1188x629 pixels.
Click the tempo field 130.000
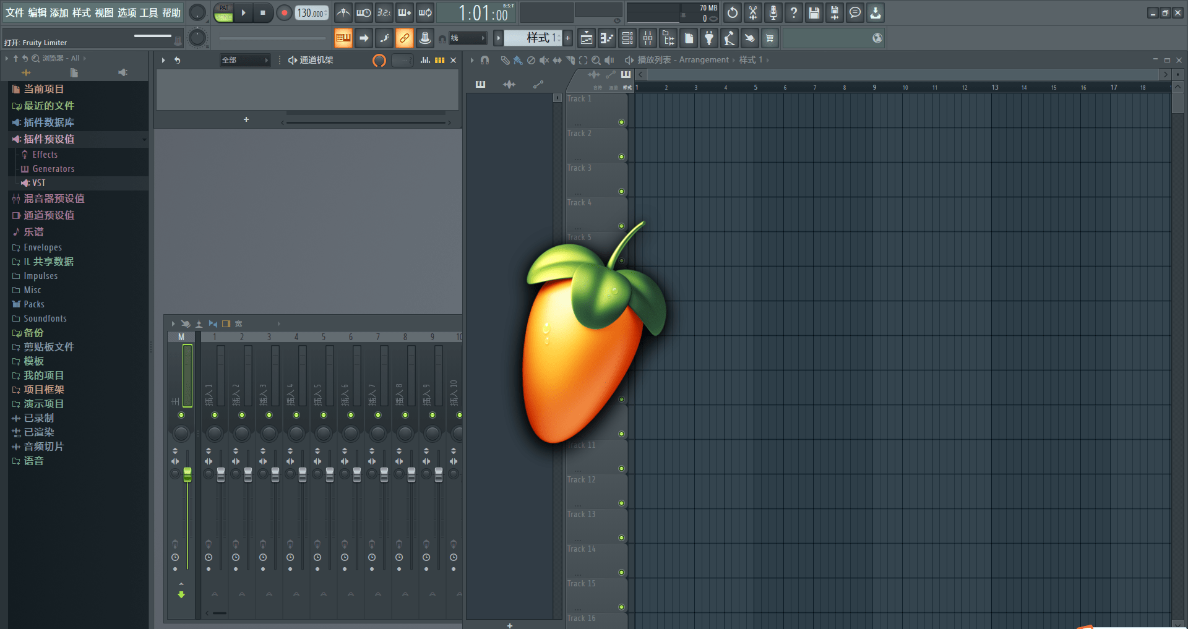coord(312,12)
